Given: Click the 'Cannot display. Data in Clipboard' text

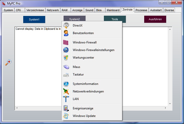Looking at the screenshot, I should (38, 29).
